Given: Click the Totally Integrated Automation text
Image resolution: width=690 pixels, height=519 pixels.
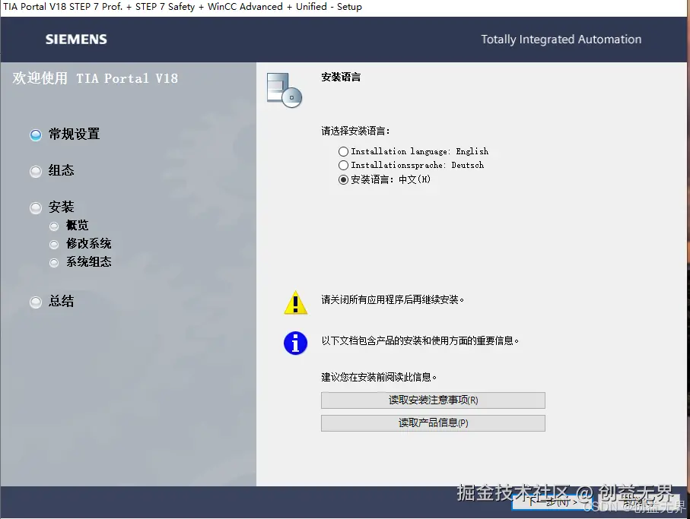Looking at the screenshot, I should tap(561, 40).
